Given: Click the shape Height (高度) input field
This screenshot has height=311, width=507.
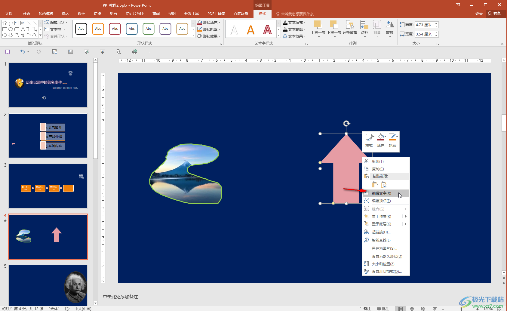Looking at the screenshot, I should click(424, 25).
